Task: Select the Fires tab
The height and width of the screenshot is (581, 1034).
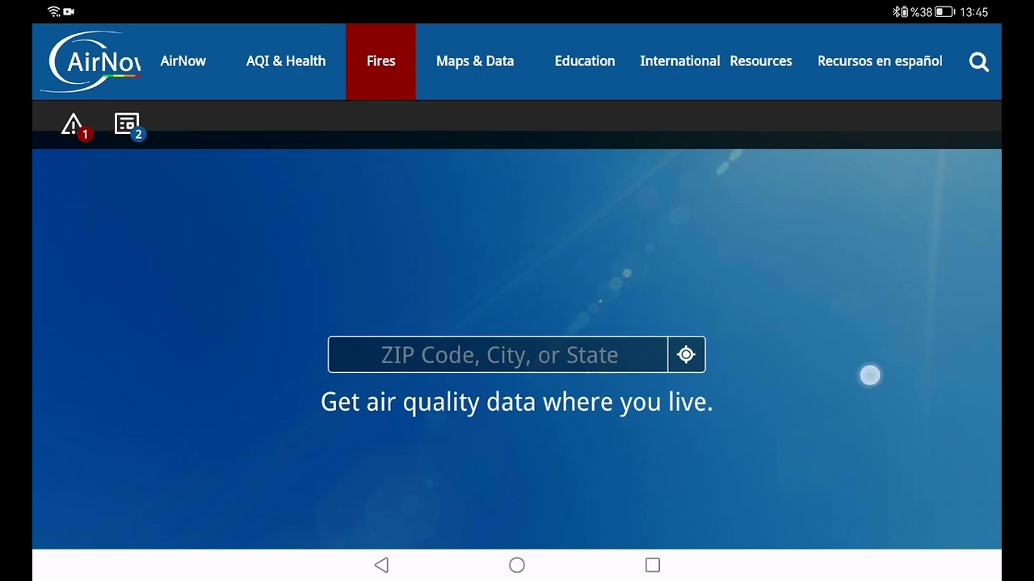Action: [380, 61]
